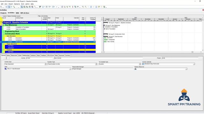
Task: Open the Activity Type dropdown
Action: (45, 64)
